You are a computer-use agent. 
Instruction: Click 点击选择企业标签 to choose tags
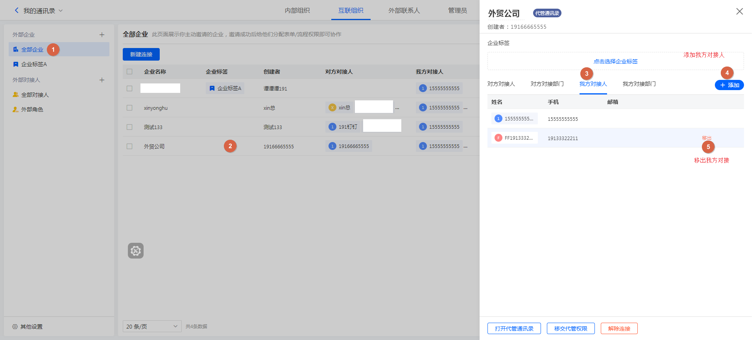(x=615, y=61)
